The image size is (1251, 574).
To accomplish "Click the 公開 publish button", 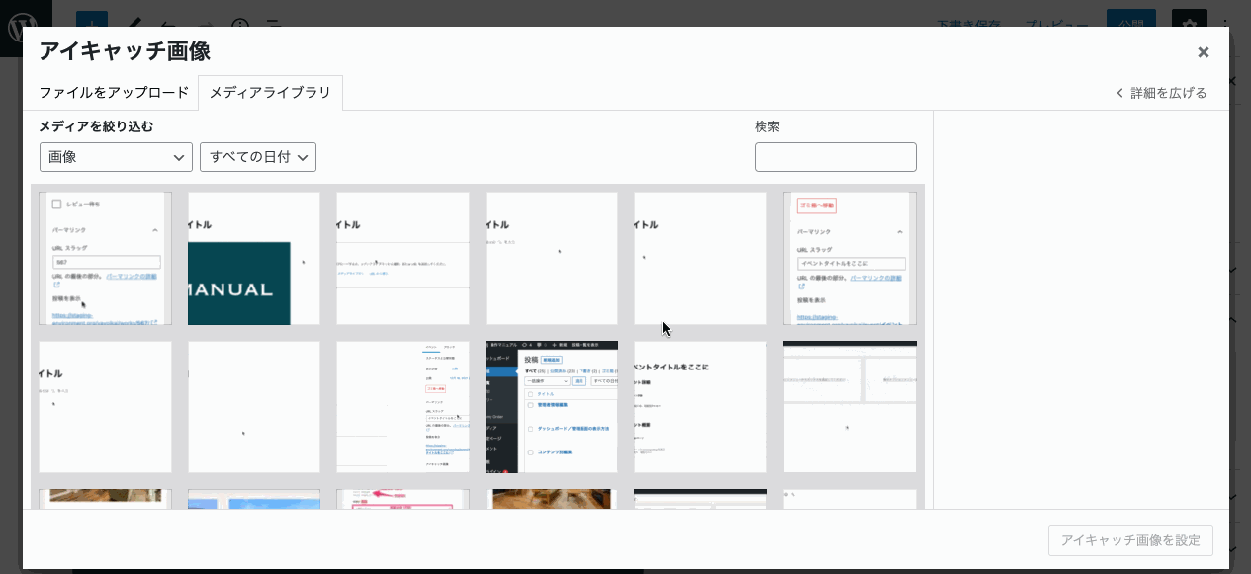I will [x=1130, y=19].
